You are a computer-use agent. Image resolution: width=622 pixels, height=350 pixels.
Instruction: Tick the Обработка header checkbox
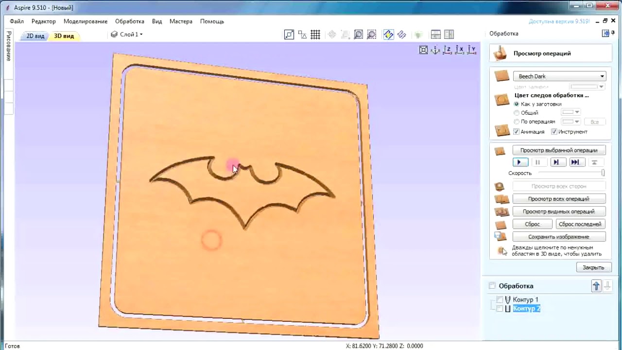(x=492, y=286)
